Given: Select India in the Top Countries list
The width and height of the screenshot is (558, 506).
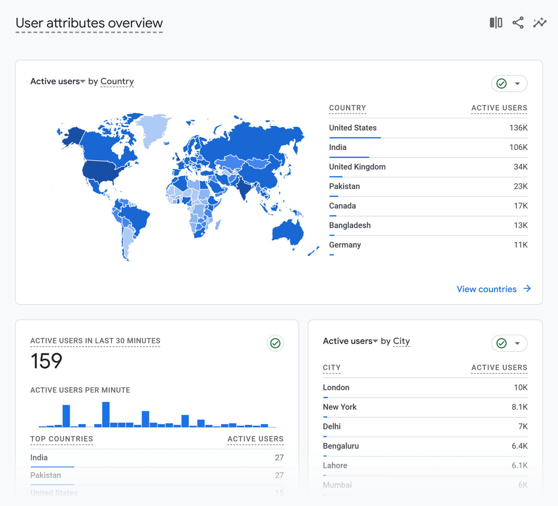Looking at the screenshot, I should pos(39,458).
